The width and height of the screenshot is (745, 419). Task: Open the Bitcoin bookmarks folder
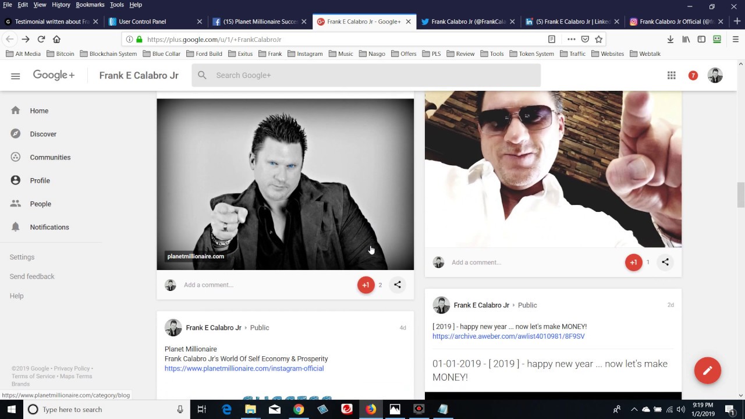click(60, 54)
